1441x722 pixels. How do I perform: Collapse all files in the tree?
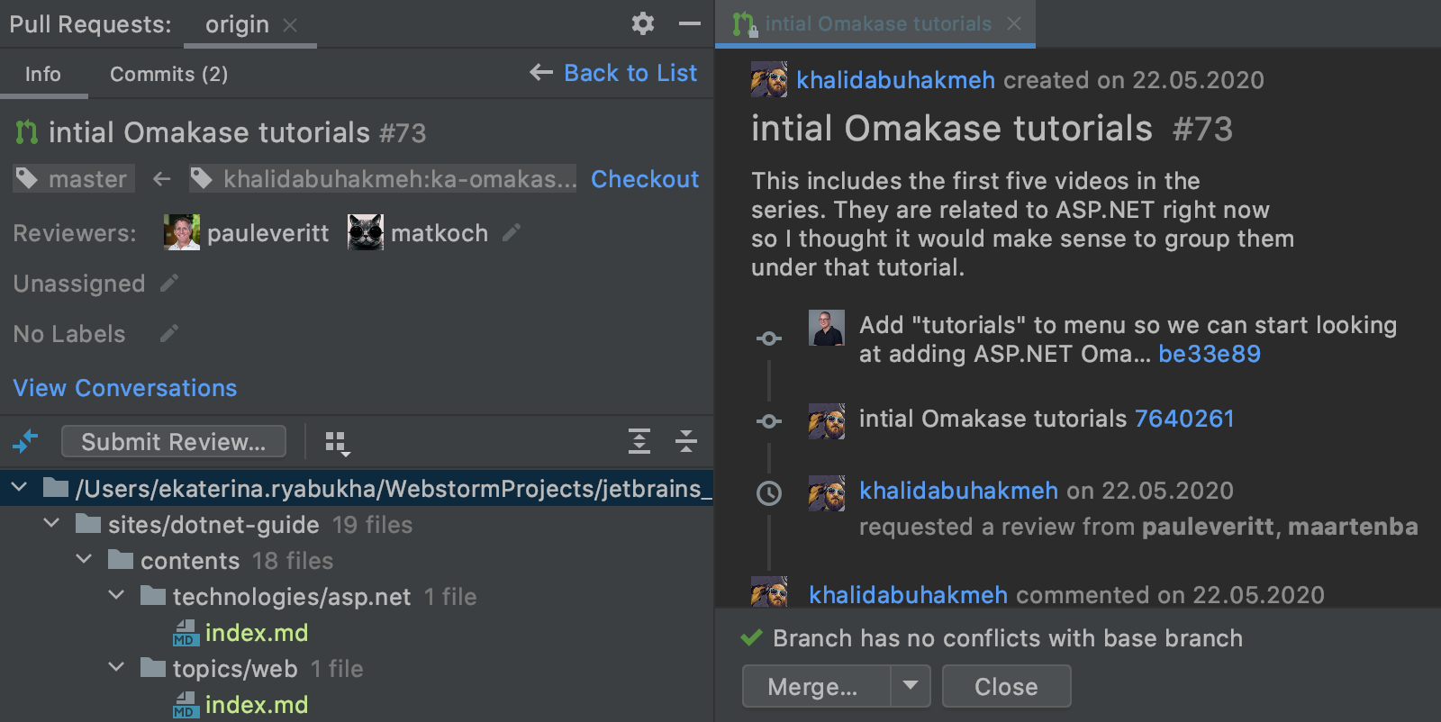[686, 441]
